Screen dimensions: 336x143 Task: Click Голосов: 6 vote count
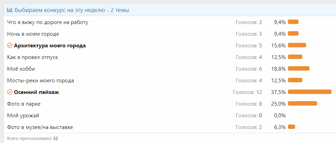pos(249,69)
